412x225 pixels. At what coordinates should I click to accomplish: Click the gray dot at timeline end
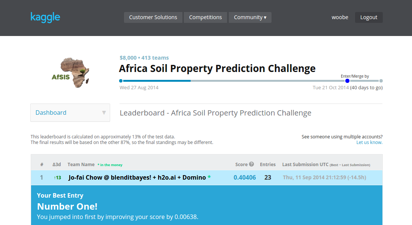pos(381,81)
